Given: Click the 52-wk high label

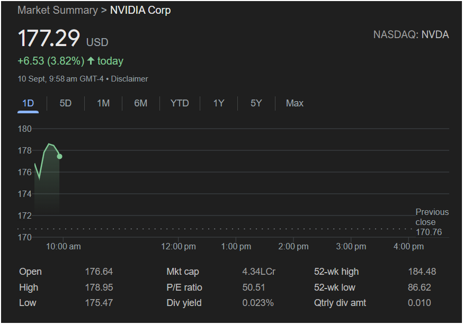Looking at the screenshot, I should 336,272.
